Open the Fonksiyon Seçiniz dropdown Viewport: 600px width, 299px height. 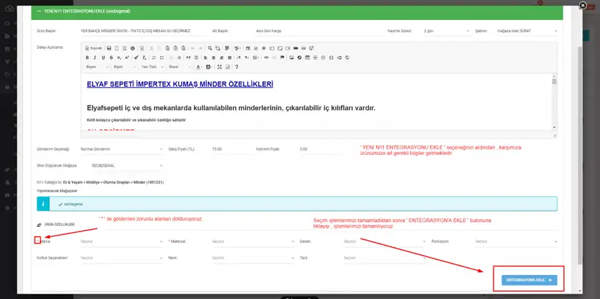point(516,242)
